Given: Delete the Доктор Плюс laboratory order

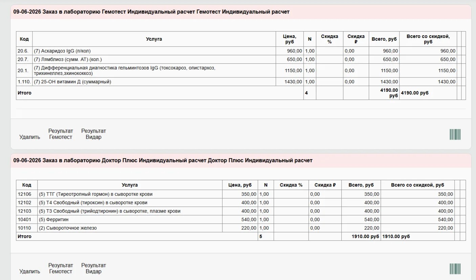Looking at the screenshot, I should click(x=30, y=272).
